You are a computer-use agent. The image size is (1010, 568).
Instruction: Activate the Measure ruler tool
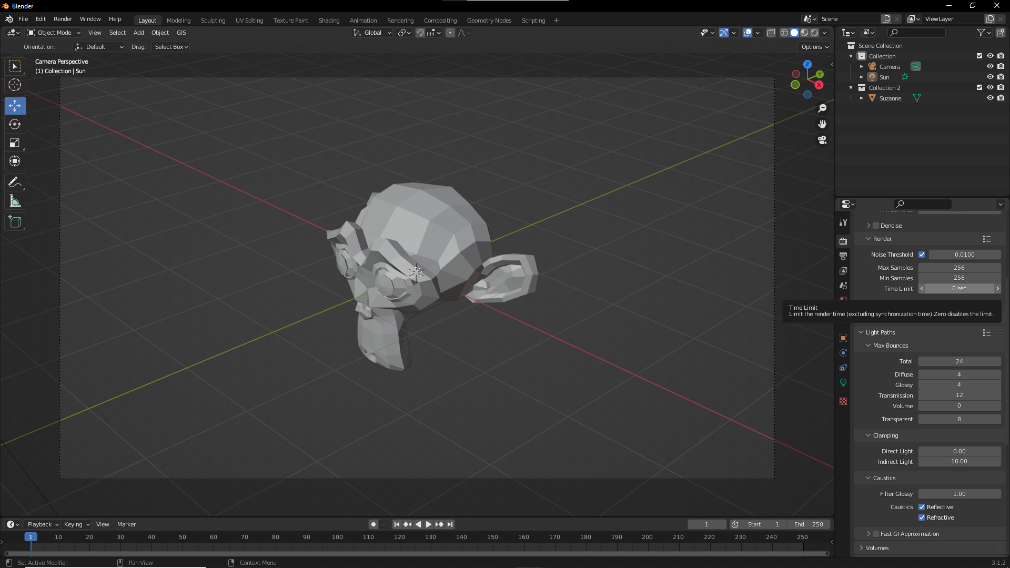click(15, 201)
